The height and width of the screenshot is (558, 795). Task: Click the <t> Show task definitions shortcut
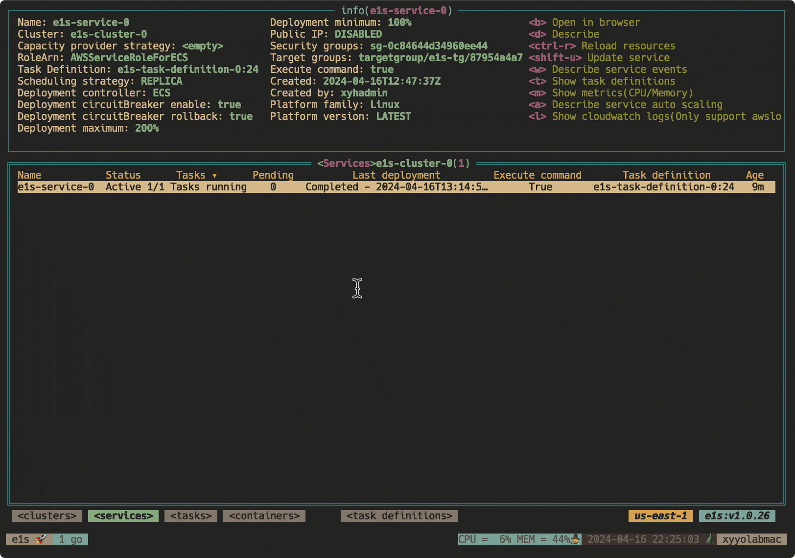(x=602, y=81)
